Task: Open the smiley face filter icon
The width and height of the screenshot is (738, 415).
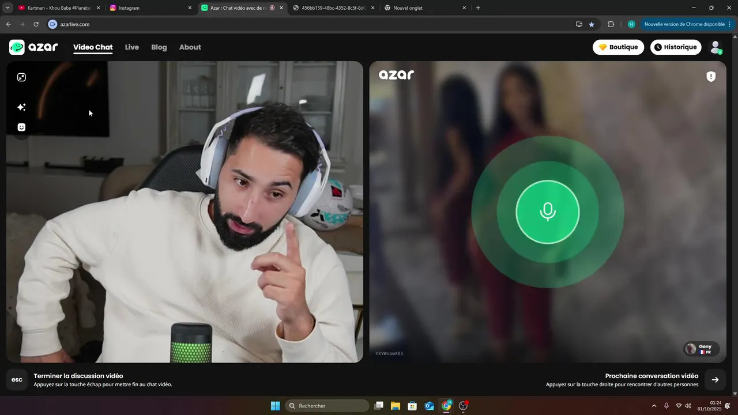Action: [x=21, y=127]
